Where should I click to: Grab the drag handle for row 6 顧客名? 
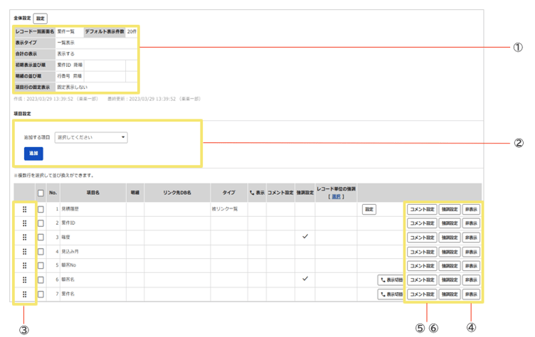[25, 280]
